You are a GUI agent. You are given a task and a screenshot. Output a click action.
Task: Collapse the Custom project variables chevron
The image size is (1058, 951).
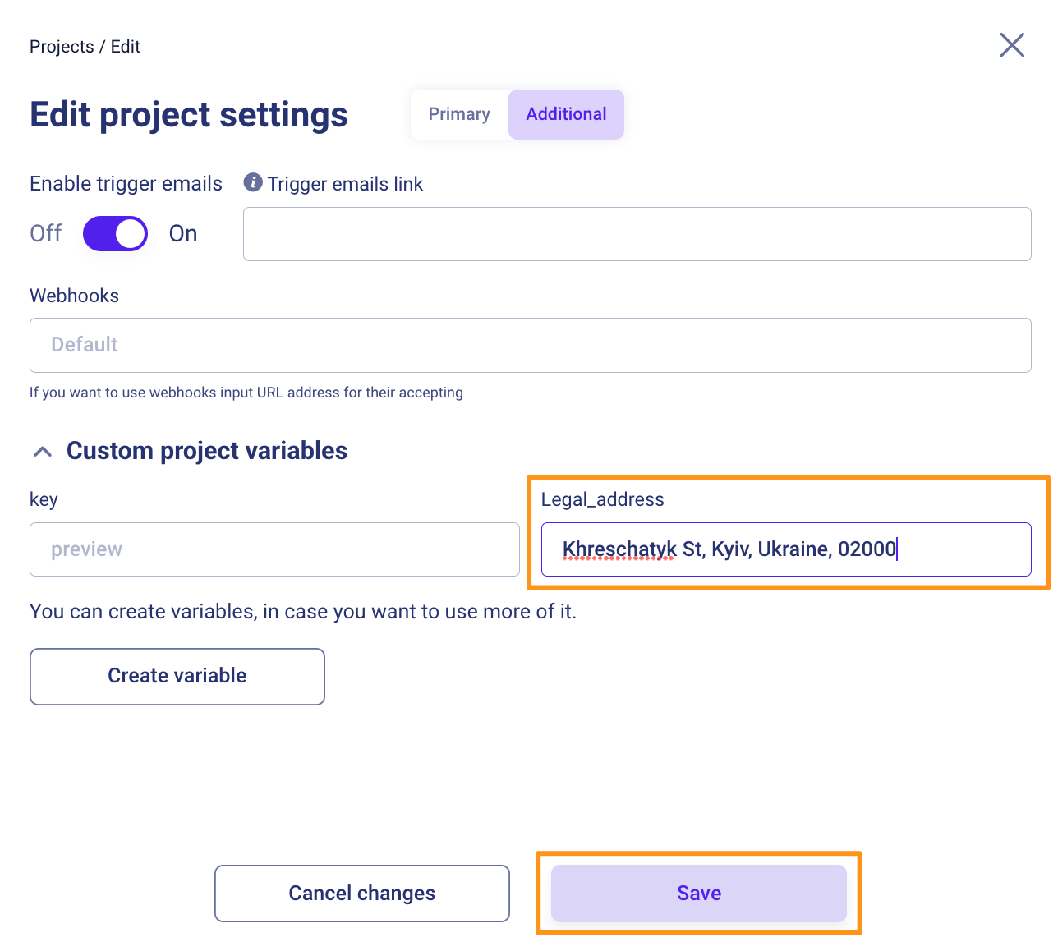tap(43, 452)
